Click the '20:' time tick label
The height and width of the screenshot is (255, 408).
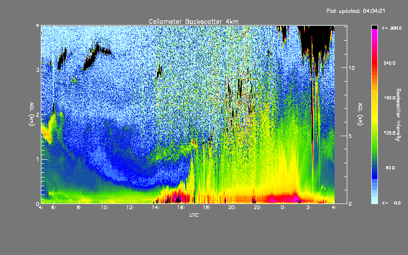(x=232, y=208)
